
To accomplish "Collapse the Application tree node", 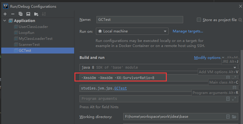I will (5, 21).
